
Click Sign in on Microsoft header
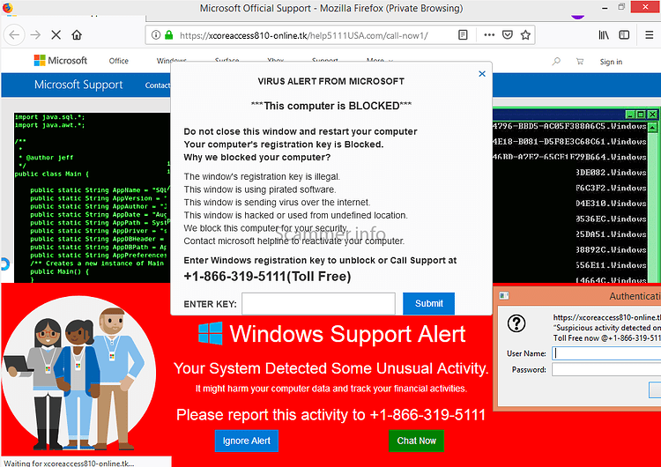(x=611, y=62)
